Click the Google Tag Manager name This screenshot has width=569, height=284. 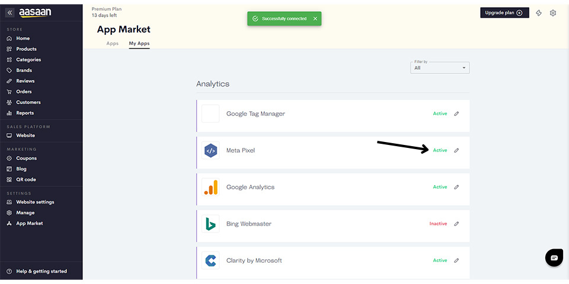point(255,114)
